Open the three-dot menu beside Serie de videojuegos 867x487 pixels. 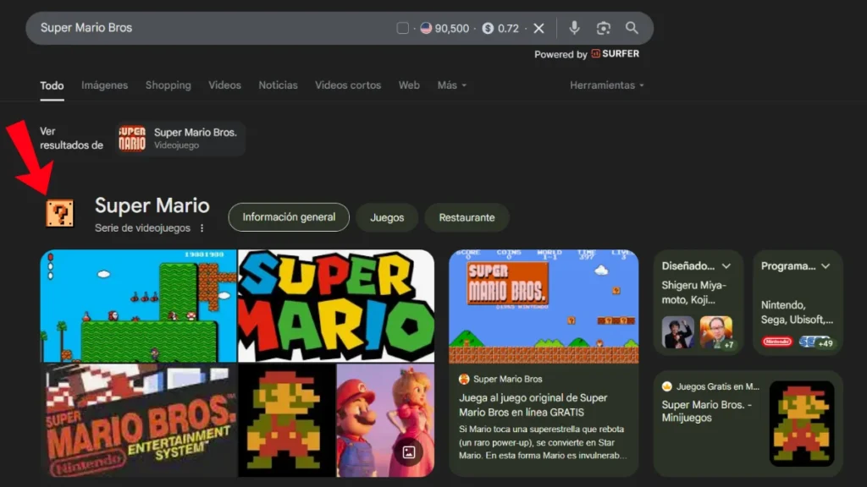tap(202, 228)
